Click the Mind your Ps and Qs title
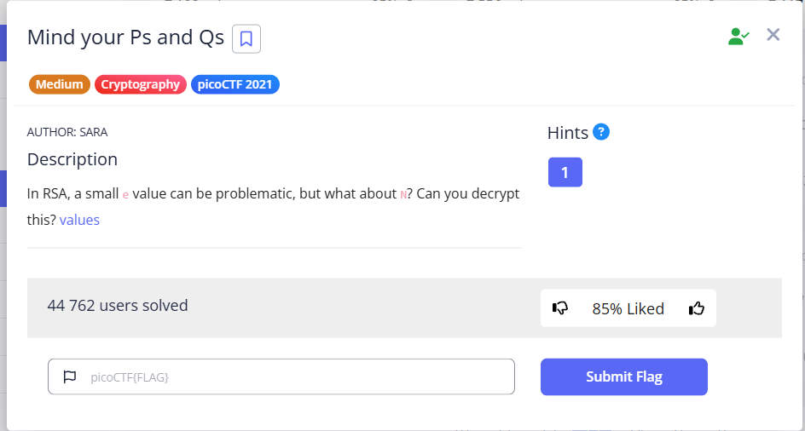 click(x=125, y=37)
